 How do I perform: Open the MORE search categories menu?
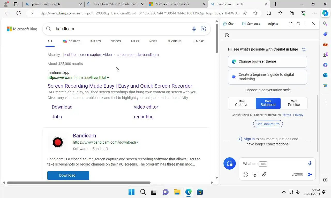coord(198,41)
